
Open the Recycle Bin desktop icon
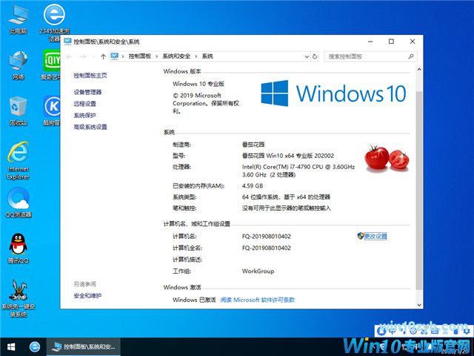click(18, 111)
